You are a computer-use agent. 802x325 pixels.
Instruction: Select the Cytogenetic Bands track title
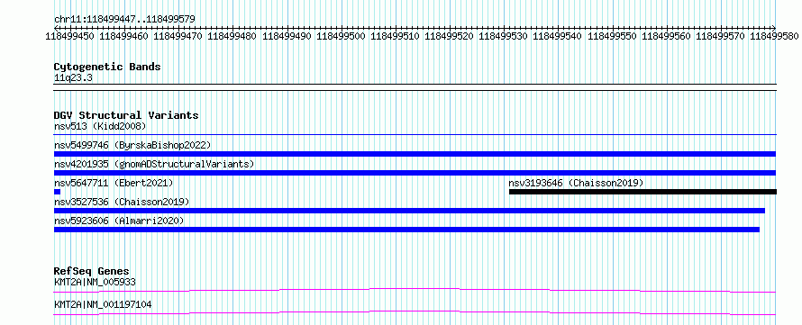coord(107,67)
